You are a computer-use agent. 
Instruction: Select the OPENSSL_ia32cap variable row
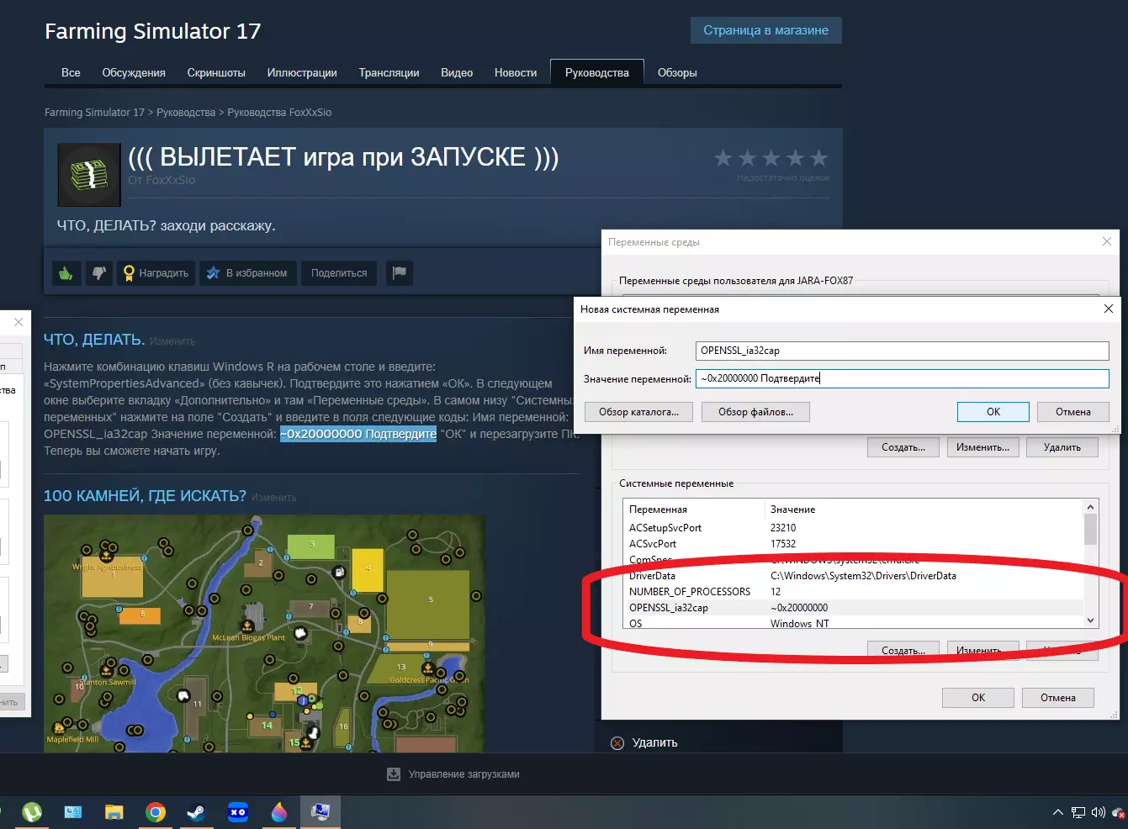(853, 608)
